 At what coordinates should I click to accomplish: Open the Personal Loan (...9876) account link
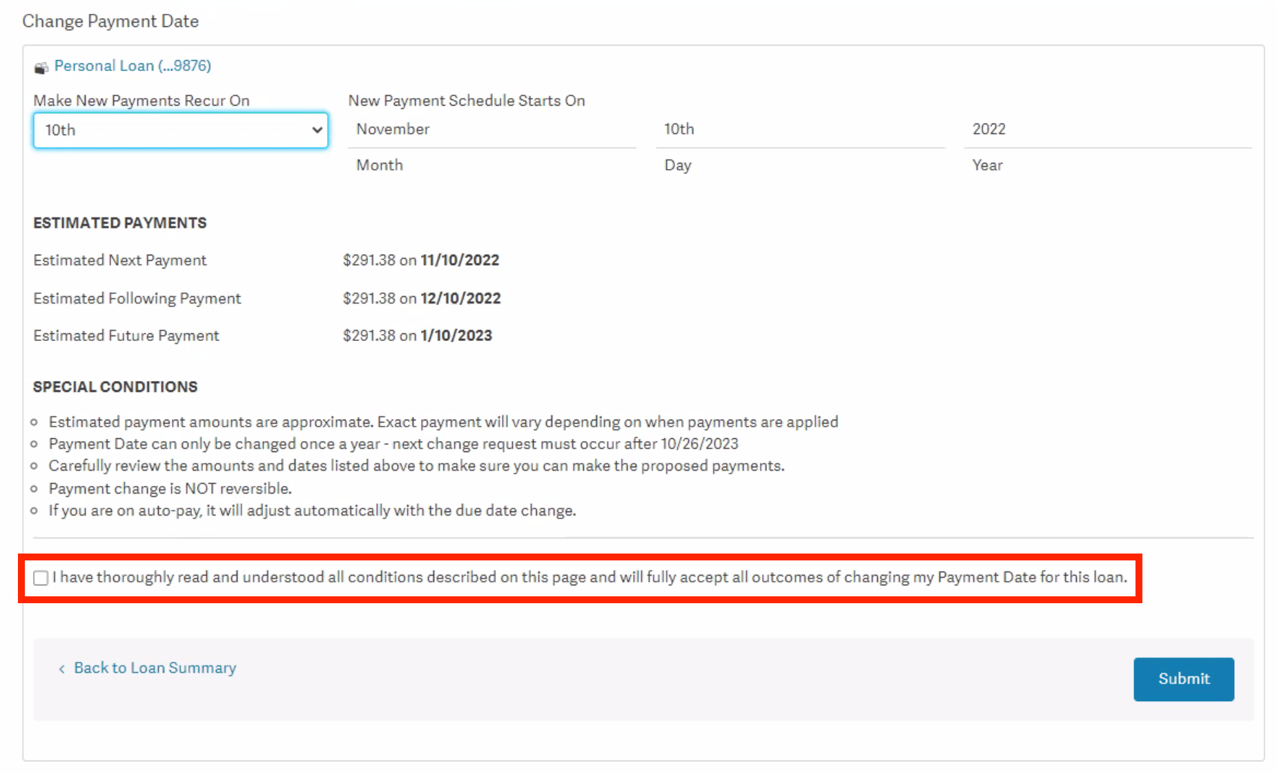[x=133, y=66]
